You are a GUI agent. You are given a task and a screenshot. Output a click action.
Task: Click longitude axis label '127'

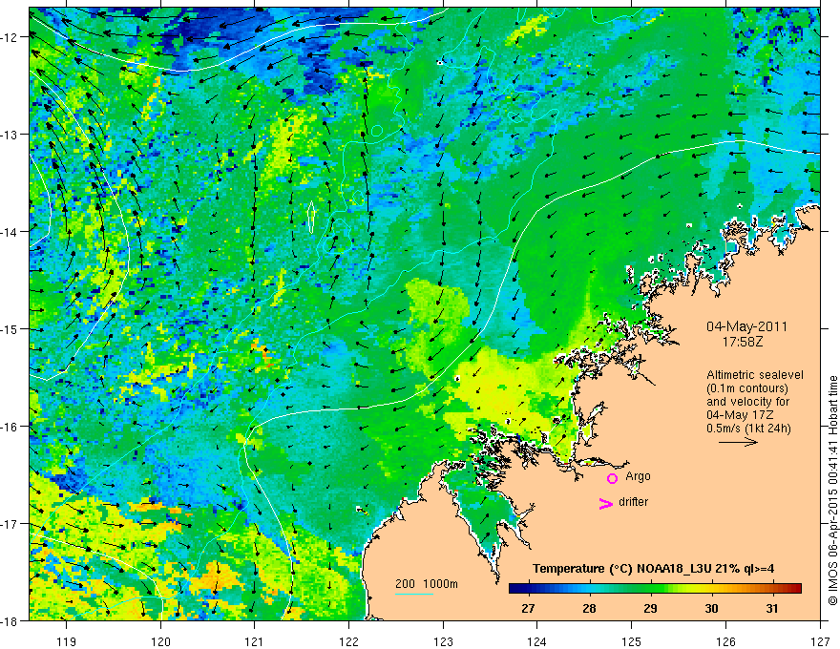point(820,641)
